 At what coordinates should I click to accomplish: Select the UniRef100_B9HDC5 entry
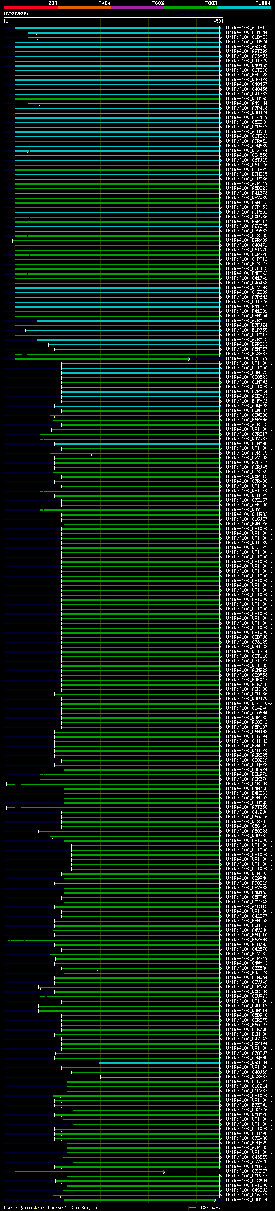pos(247,174)
